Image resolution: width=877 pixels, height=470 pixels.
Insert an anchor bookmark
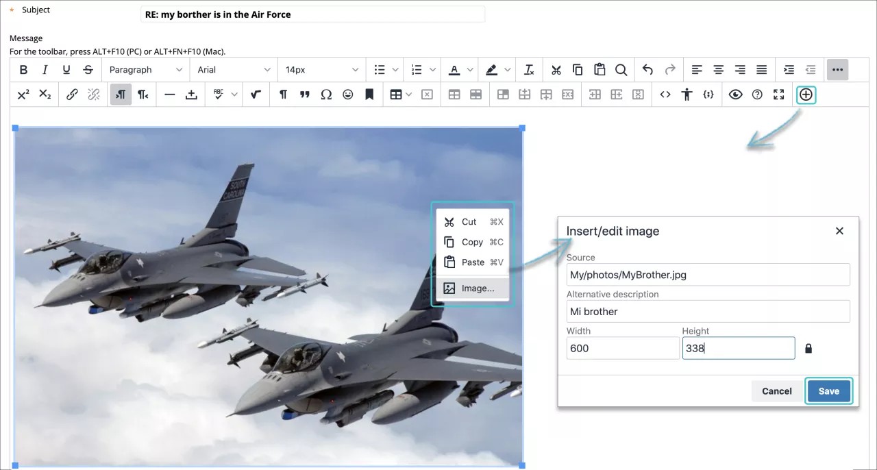tap(369, 95)
